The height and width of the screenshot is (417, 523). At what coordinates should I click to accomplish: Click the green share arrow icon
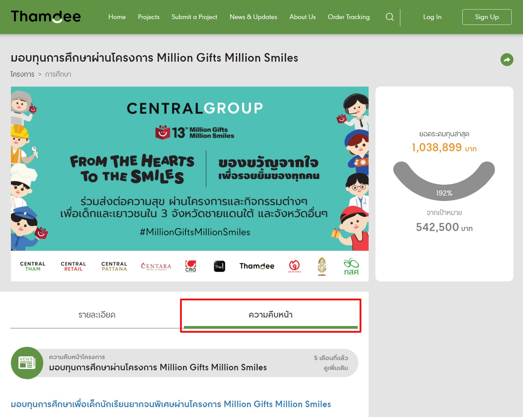pos(507,60)
